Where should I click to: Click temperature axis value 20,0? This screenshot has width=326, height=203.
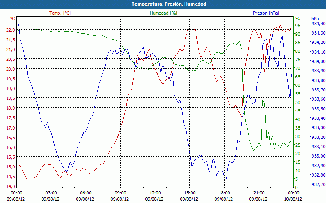tap(11, 69)
